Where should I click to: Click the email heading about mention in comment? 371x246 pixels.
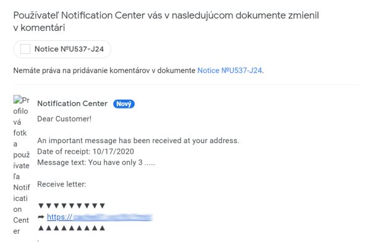pos(166,21)
